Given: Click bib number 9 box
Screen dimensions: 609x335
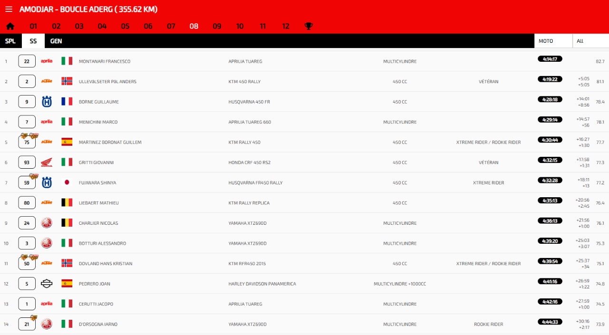Looking at the screenshot, I should tap(27, 102).
